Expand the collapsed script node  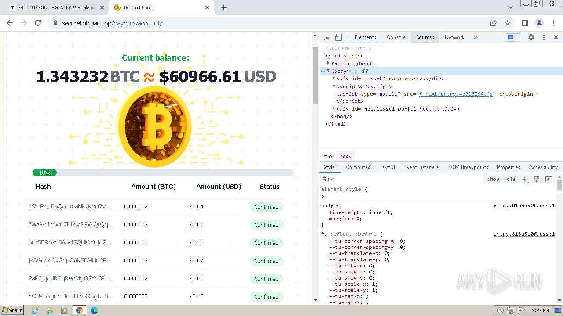point(333,86)
